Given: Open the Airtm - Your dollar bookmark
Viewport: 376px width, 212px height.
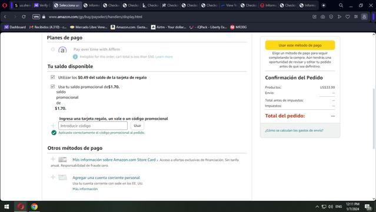Looking at the screenshot, I should click(x=168, y=27).
